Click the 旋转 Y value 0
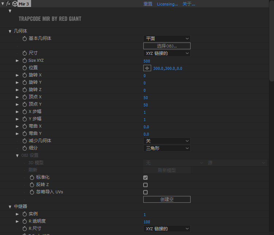Image resolution: width=274 pixels, height=235 pixels. (145, 83)
